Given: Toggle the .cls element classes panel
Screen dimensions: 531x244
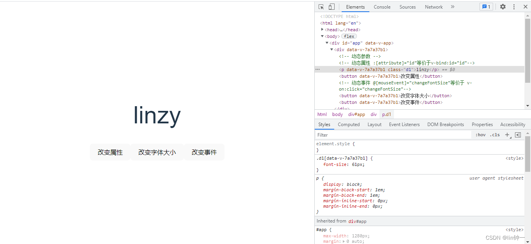Looking at the screenshot, I should 495,135.
